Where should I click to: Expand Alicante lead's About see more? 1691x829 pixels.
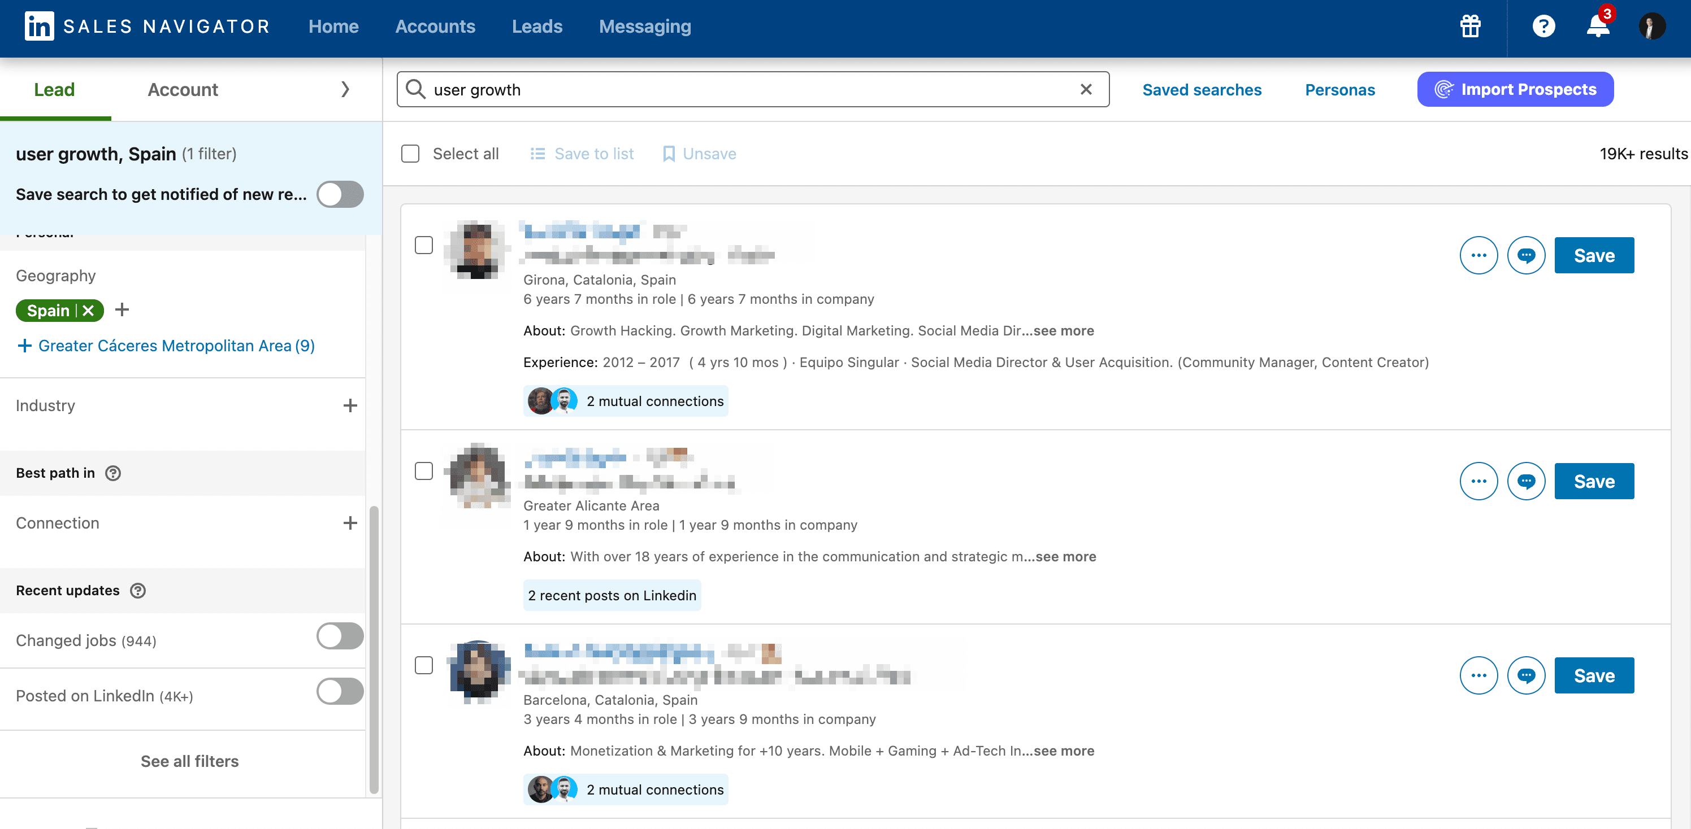coord(1065,556)
